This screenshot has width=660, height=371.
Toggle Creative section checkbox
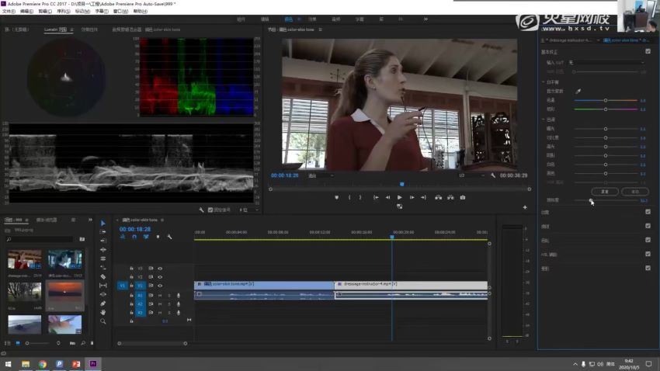648,212
